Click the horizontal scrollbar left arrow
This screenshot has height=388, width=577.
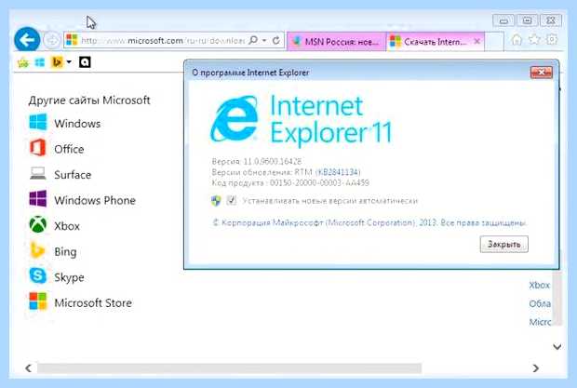coord(28,368)
